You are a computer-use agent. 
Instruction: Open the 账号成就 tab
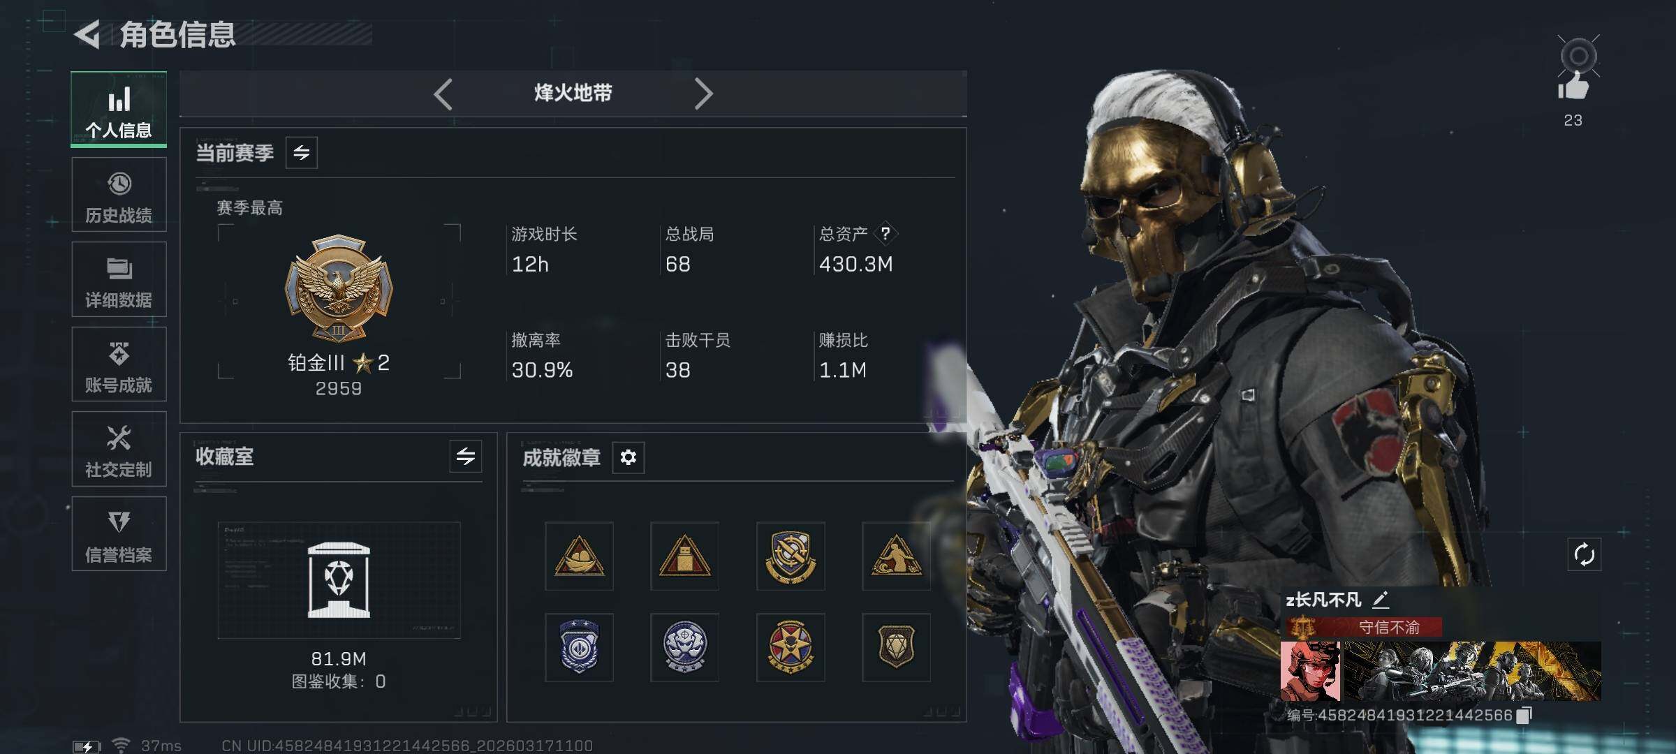(119, 364)
